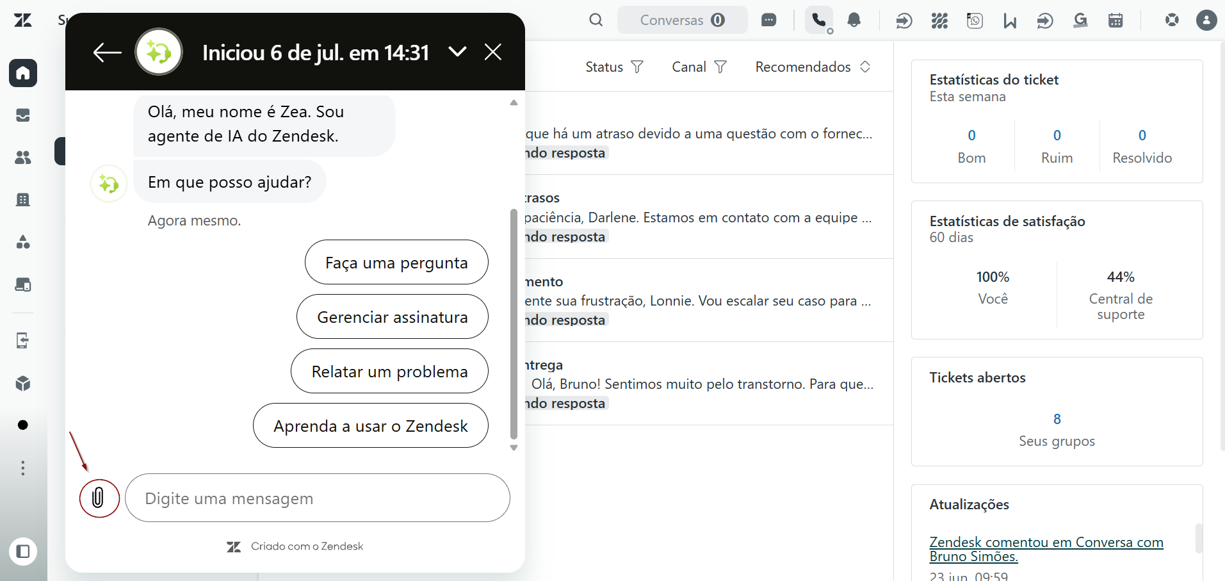
Task: Open the Views inbox tray icon
Action: tap(23, 115)
